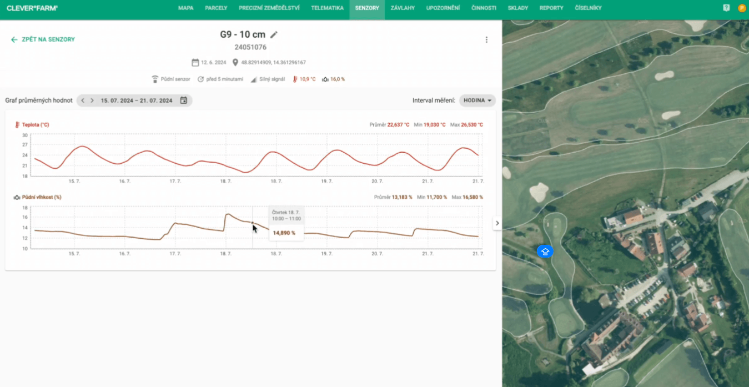Click the thermometer icon showing 10,9 °C
The height and width of the screenshot is (387, 749).
[x=295, y=79]
